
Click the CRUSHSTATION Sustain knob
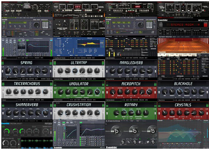[75, 113]
